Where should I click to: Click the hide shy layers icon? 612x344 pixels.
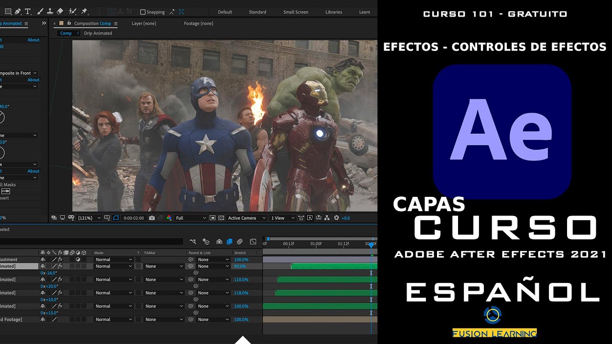click(219, 242)
